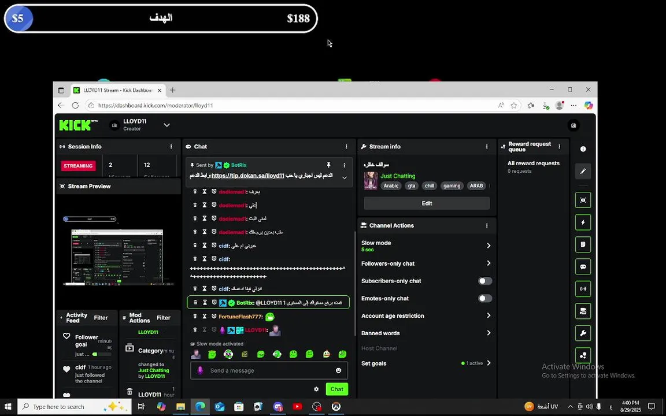Open the Session Info three-dot menu

point(171,146)
